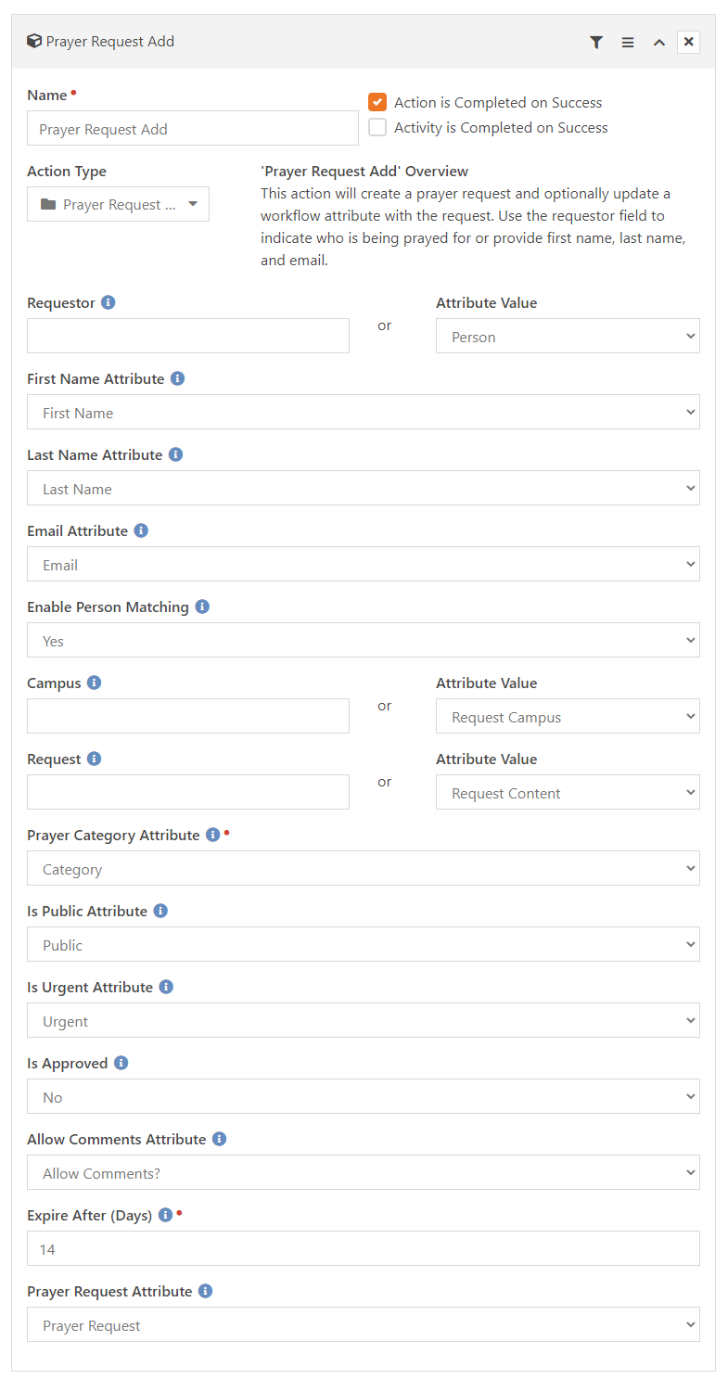Delete action with the X button

pyautogui.click(x=689, y=42)
